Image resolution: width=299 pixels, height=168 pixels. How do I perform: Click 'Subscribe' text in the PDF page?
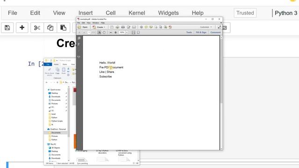coord(106,77)
